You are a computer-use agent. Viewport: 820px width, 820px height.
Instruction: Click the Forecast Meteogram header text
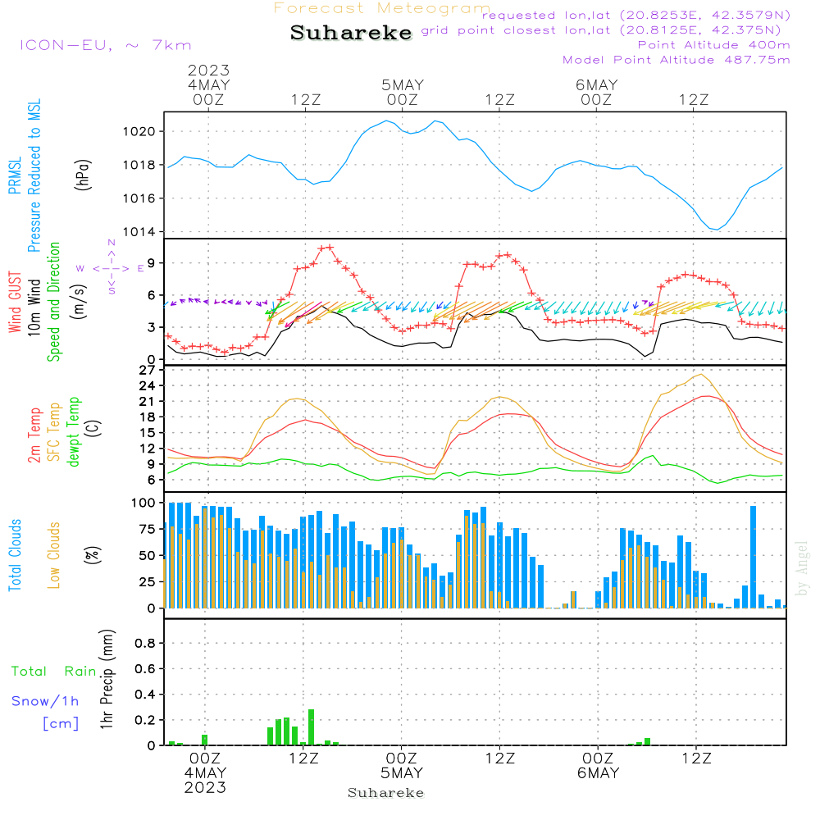click(382, 8)
